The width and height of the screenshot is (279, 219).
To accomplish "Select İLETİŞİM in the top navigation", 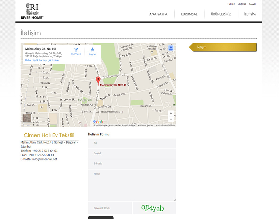I will tap(250, 14).
